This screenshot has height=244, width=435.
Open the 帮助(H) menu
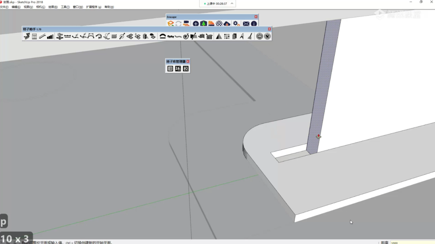(109, 7)
